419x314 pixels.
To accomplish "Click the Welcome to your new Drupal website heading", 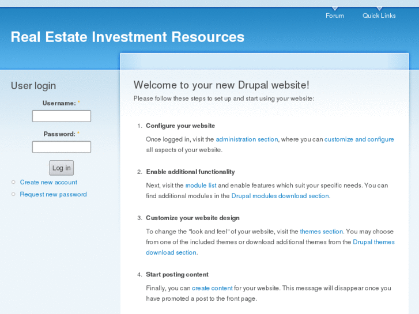I will pos(221,85).
